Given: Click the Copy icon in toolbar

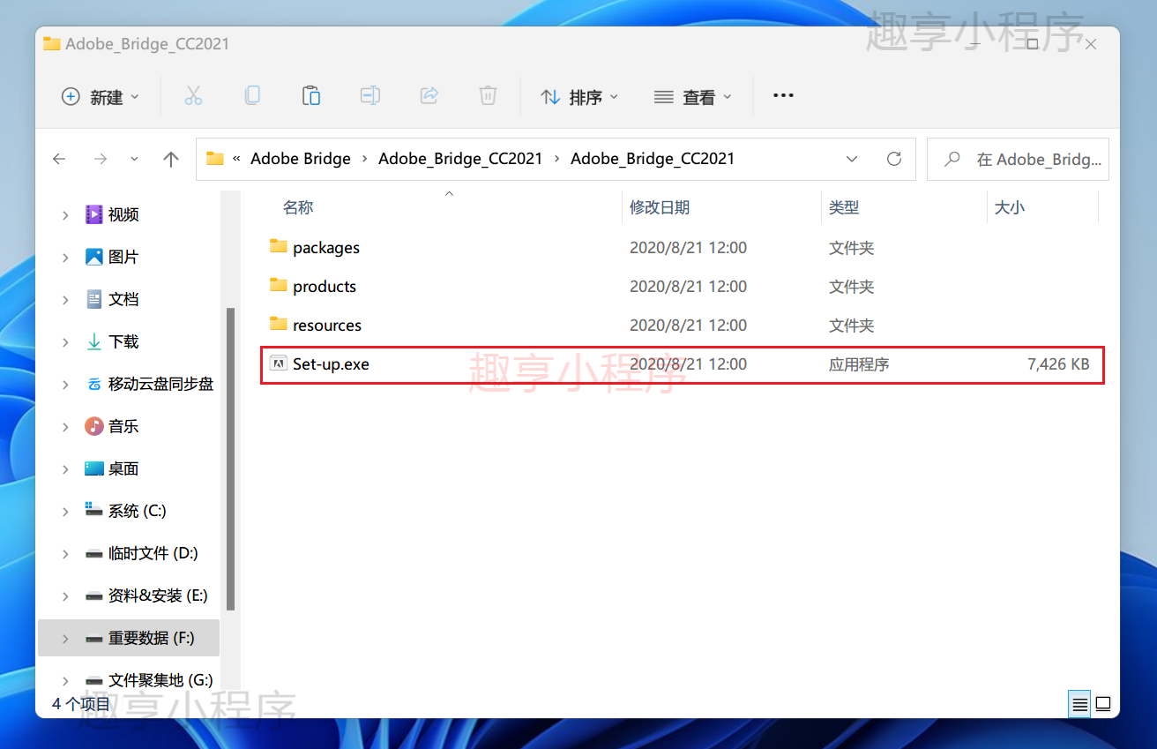Looking at the screenshot, I should [x=252, y=95].
